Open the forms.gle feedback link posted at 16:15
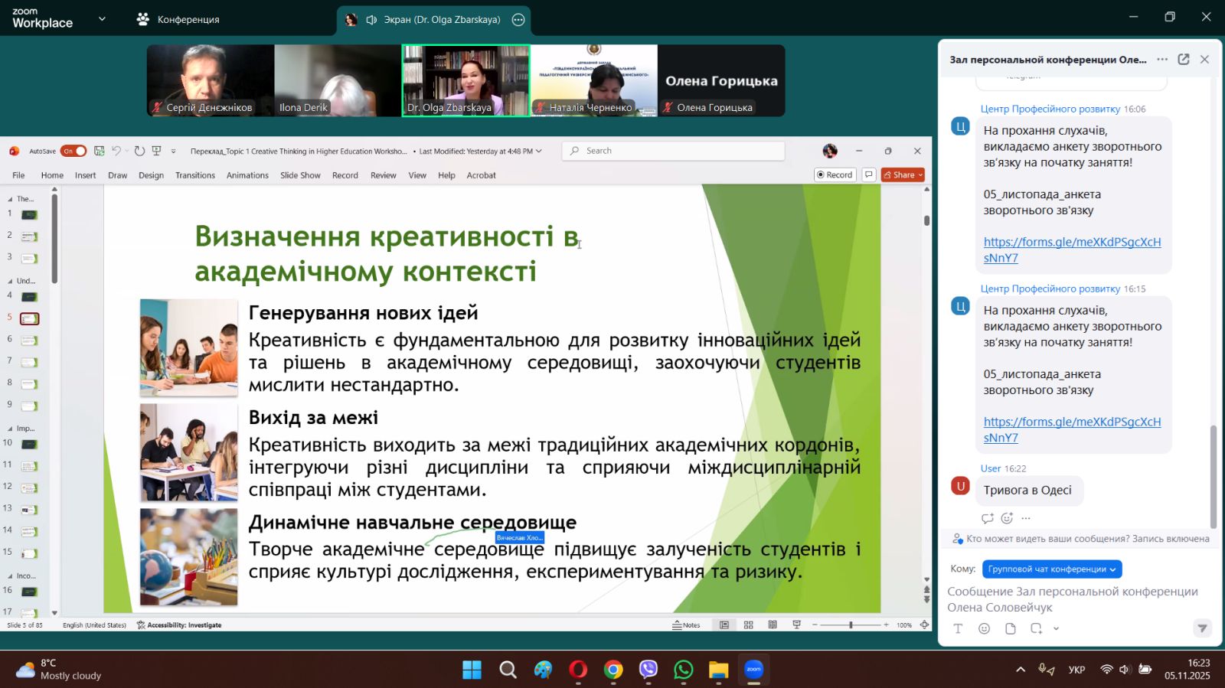The height and width of the screenshot is (688, 1225). [x=1072, y=422]
